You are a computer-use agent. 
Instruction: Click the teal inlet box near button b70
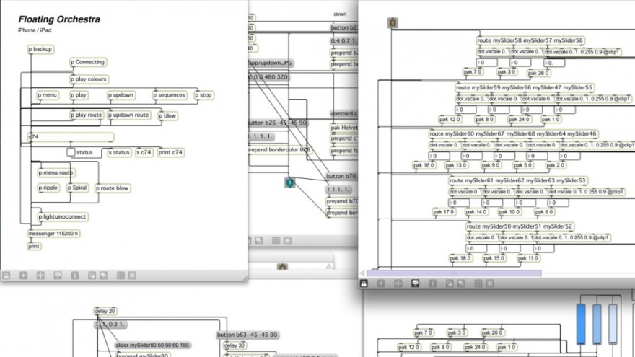[289, 183]
